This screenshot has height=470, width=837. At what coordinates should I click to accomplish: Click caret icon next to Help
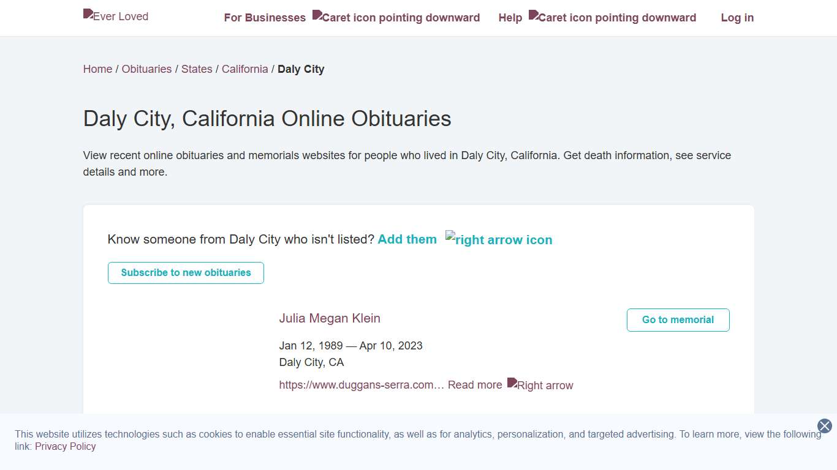[612, 17]
